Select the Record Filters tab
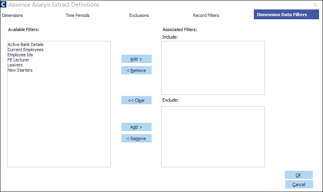The width and height of the screenshot is (323, 192). [206, 15]
